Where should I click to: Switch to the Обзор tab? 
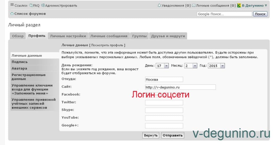tap(18, 36)
